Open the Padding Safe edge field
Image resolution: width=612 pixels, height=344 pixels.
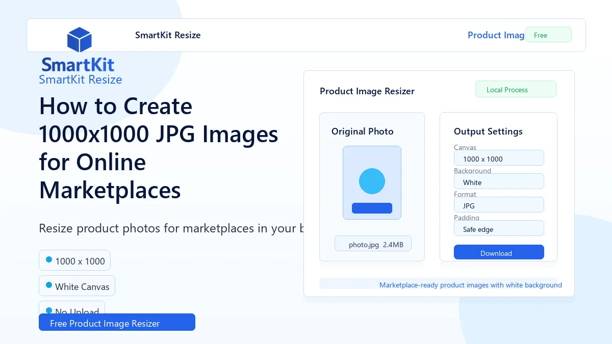(499, 228)
